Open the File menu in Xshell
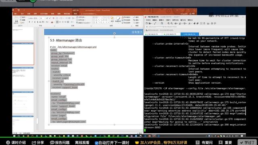Screen dimensions: 258x145 (148, 20)
